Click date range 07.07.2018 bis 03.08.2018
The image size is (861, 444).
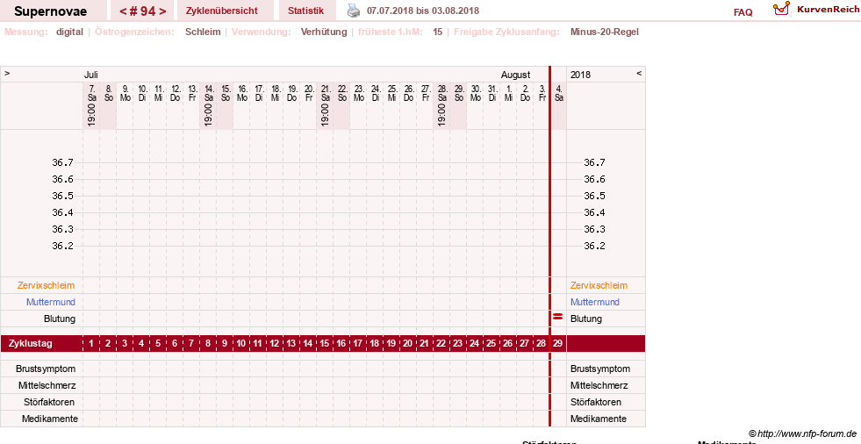point(423,11)
